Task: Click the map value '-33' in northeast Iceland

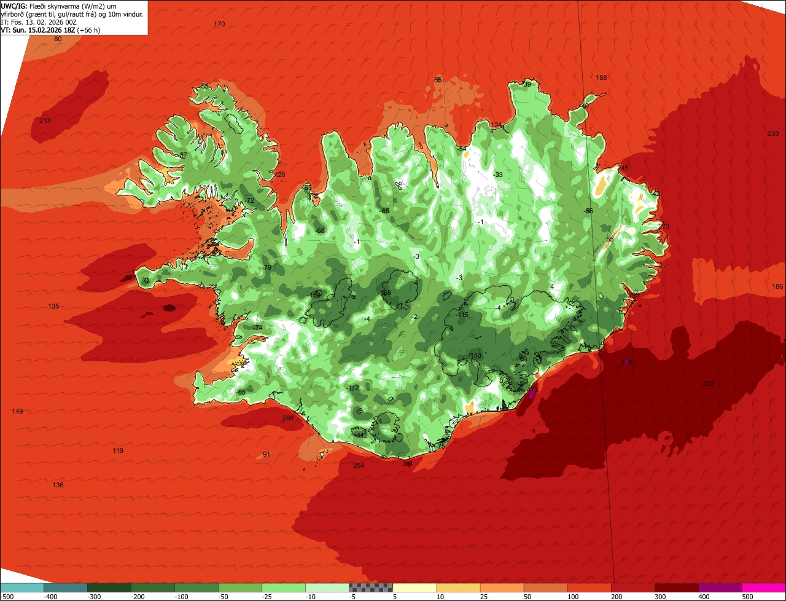Action: 497,175
